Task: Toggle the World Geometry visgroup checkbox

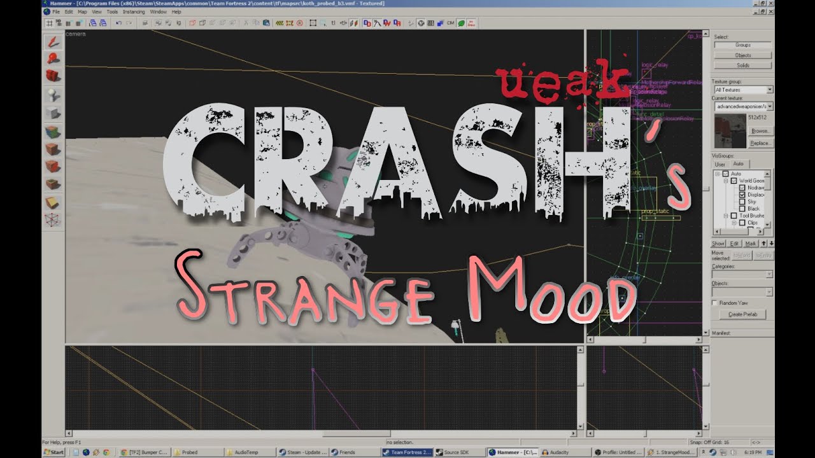Action: tap(734, 181)
